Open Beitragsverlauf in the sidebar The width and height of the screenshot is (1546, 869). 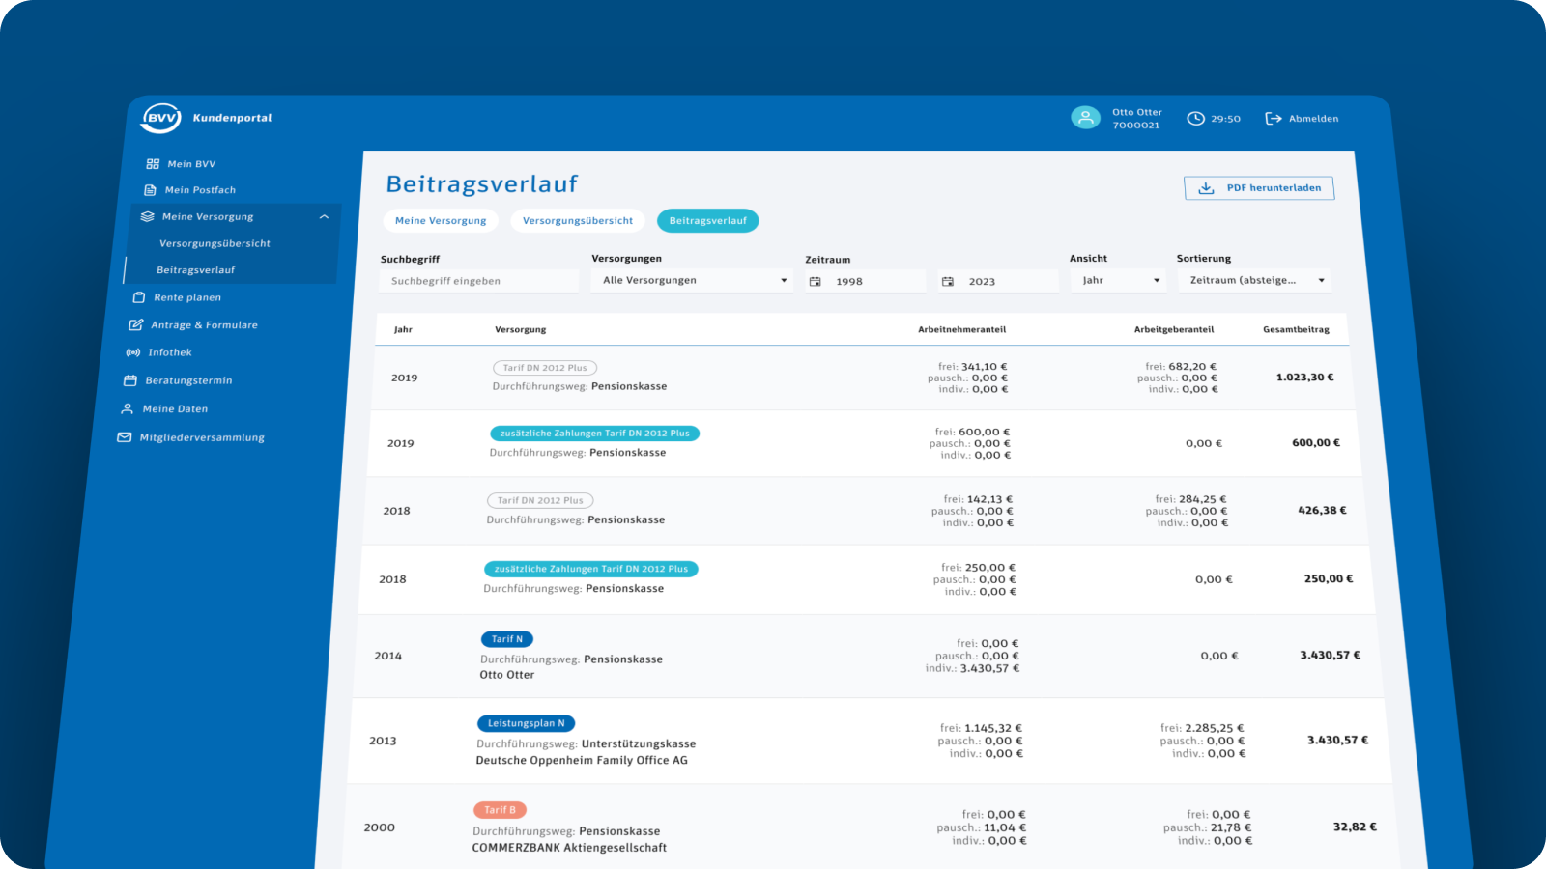(196, 270)
